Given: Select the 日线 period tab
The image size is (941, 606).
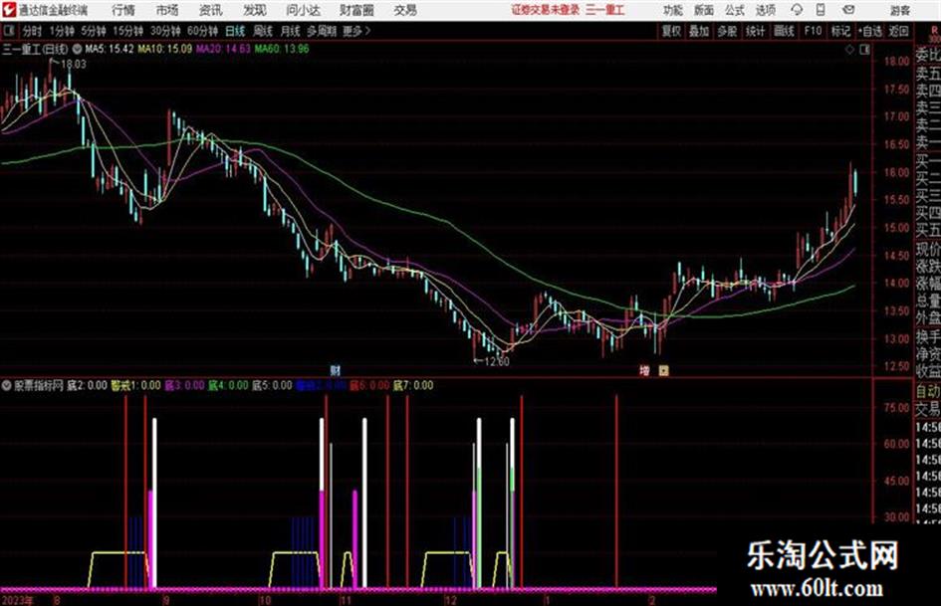Looking at the screenshot, I should tap(235, 31).
